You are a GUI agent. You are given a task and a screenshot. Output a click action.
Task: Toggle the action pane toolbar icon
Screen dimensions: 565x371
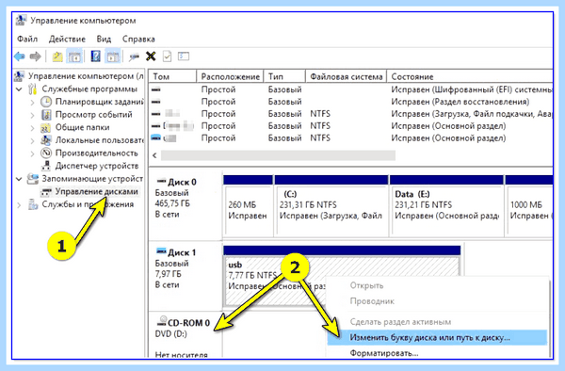point(112,56)
